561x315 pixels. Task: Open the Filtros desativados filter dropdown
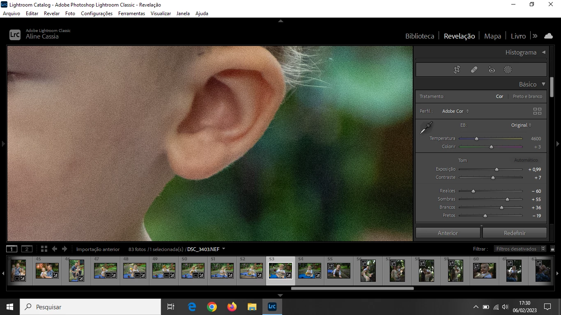coord(520,249)
